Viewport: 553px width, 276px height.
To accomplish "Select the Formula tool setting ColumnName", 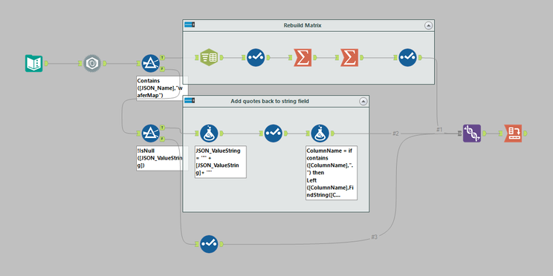I will point(320,133).
